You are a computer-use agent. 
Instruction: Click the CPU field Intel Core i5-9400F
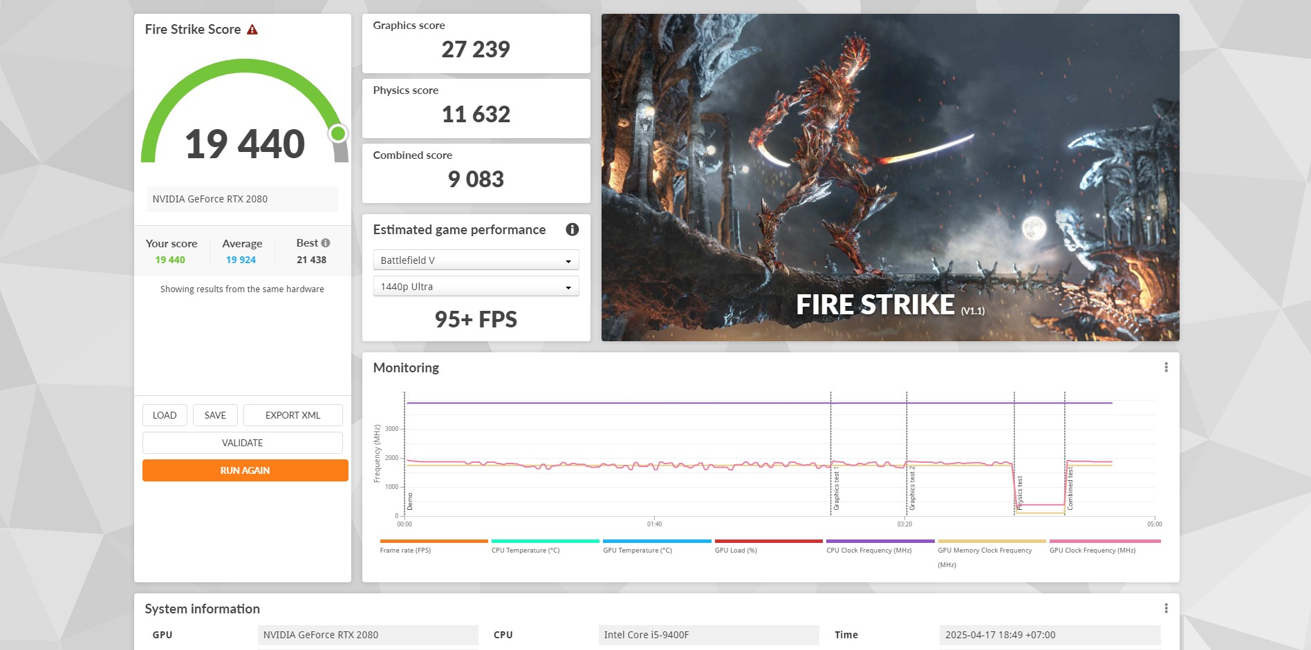pos(709,635)
